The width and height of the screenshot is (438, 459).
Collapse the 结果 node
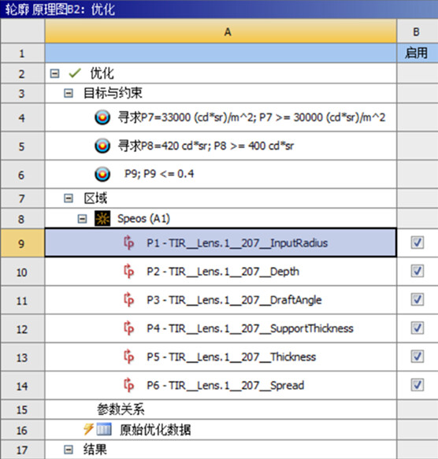[x=69, y=450]
